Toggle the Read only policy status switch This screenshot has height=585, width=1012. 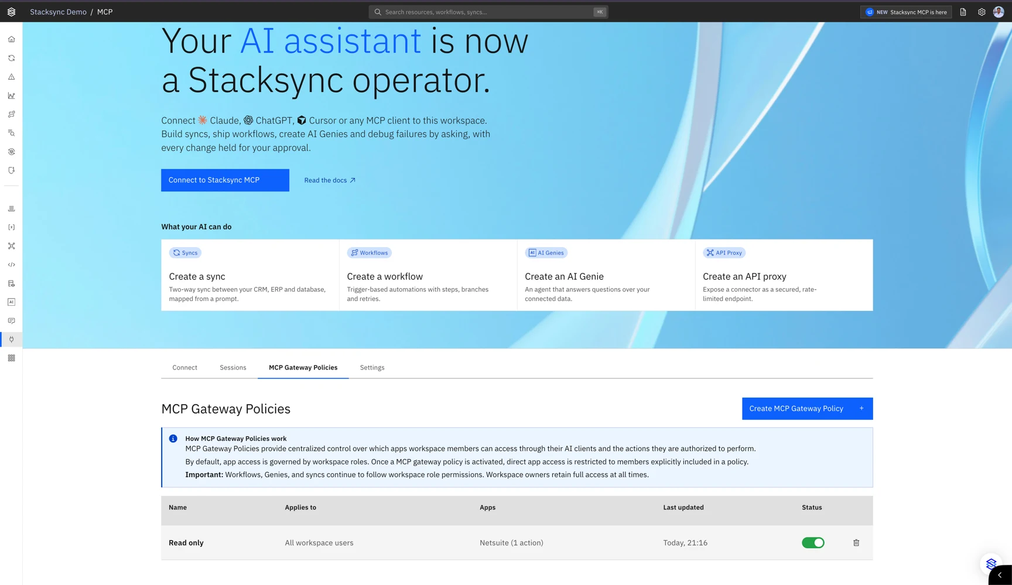(x=813, y=543)
